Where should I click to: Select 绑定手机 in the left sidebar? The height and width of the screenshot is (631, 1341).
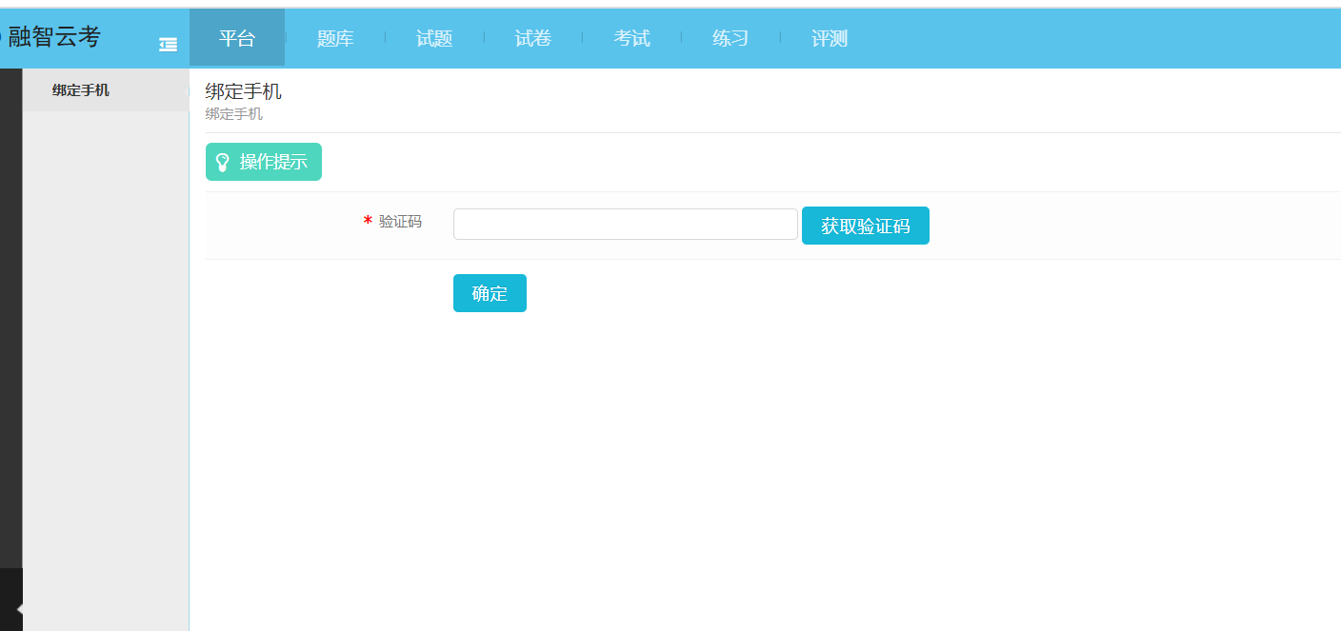point(81,90)
